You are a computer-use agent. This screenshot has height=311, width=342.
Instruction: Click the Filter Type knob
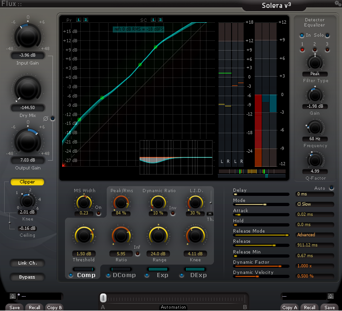[315, 63]
